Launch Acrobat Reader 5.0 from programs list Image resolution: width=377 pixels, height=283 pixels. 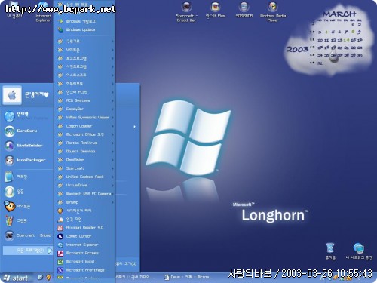pyautogui.click(x=85, y=228)
